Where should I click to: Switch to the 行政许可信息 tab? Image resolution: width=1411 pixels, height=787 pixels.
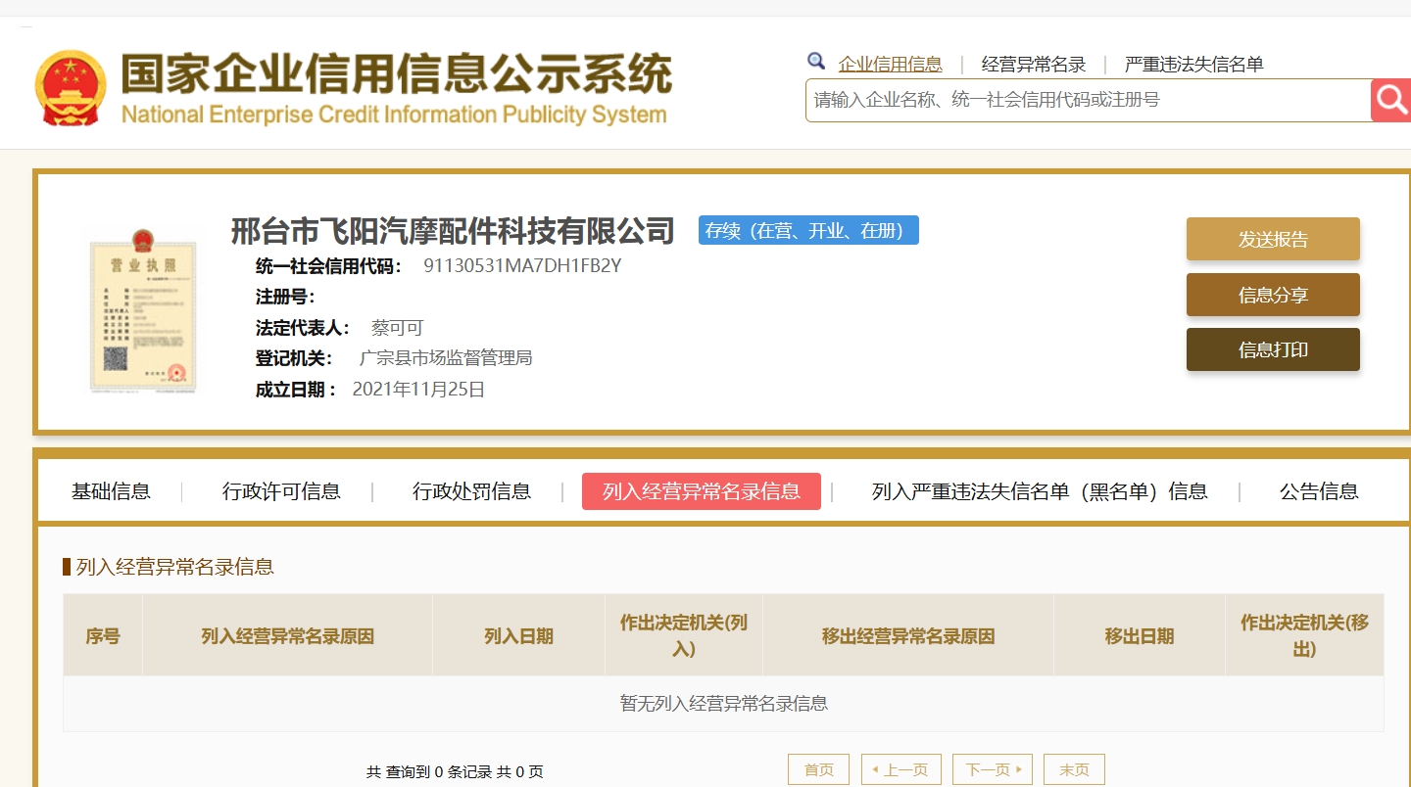[x=281, y=491]
